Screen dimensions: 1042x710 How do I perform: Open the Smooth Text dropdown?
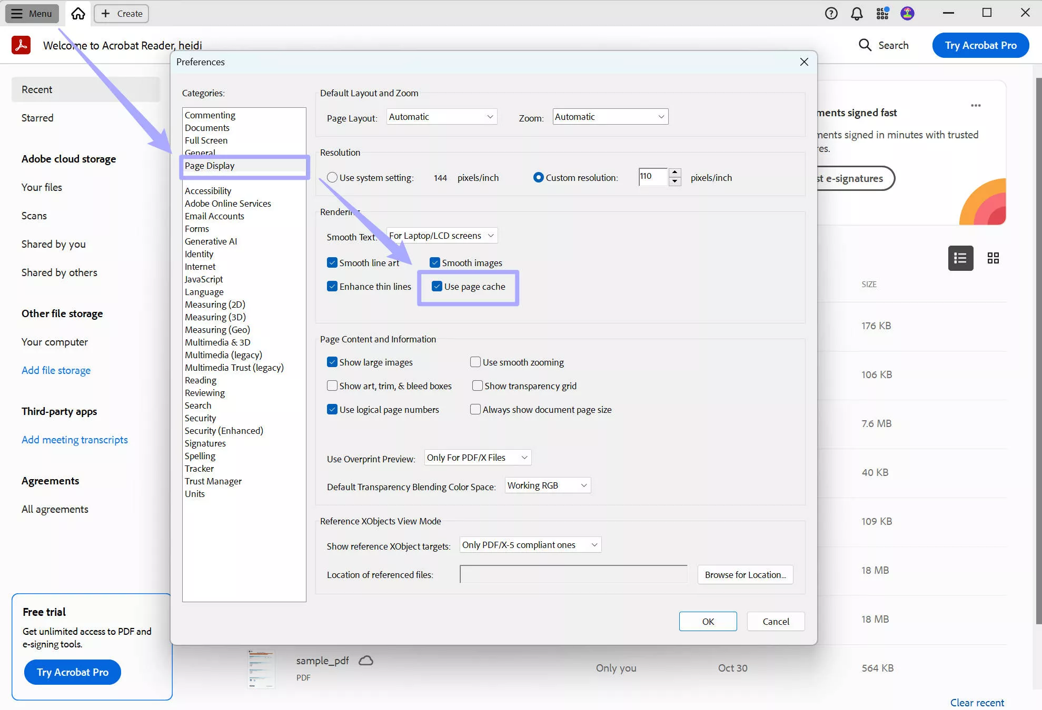pyautogui.click(x=441, y=235)
